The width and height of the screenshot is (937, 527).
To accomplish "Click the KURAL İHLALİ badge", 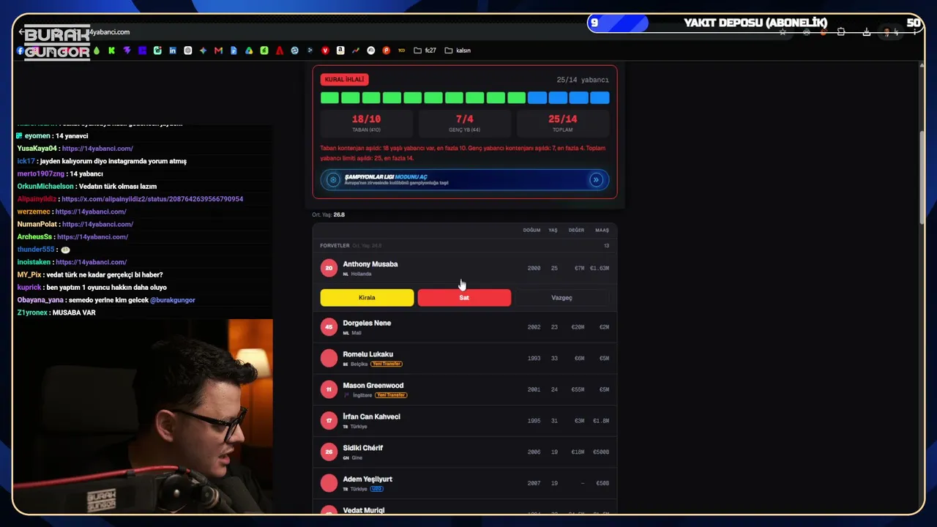I will pos(344,79).
